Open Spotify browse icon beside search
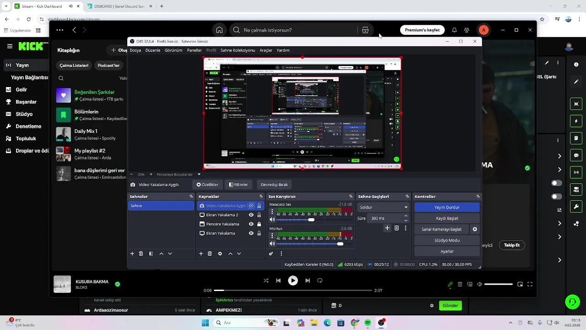This screenshot has width=586, height=330. [x=365, y=30]
